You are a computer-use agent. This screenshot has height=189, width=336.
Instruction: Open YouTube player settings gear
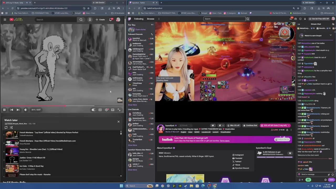tap(106, 110)
